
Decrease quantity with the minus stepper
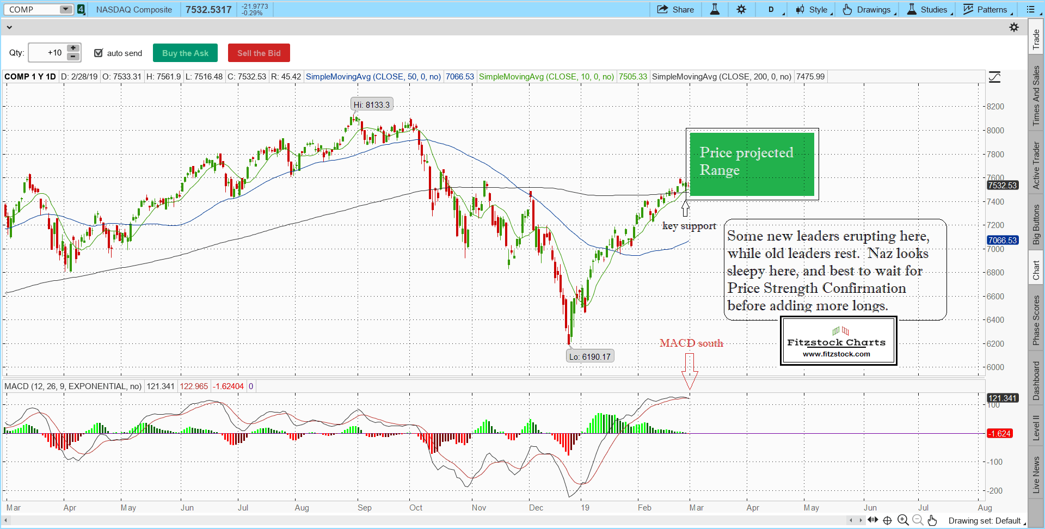tap(73, 57)
